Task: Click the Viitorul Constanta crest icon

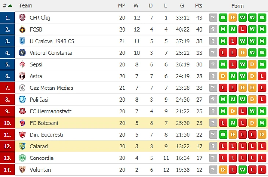Action: (x=22, y=53)
